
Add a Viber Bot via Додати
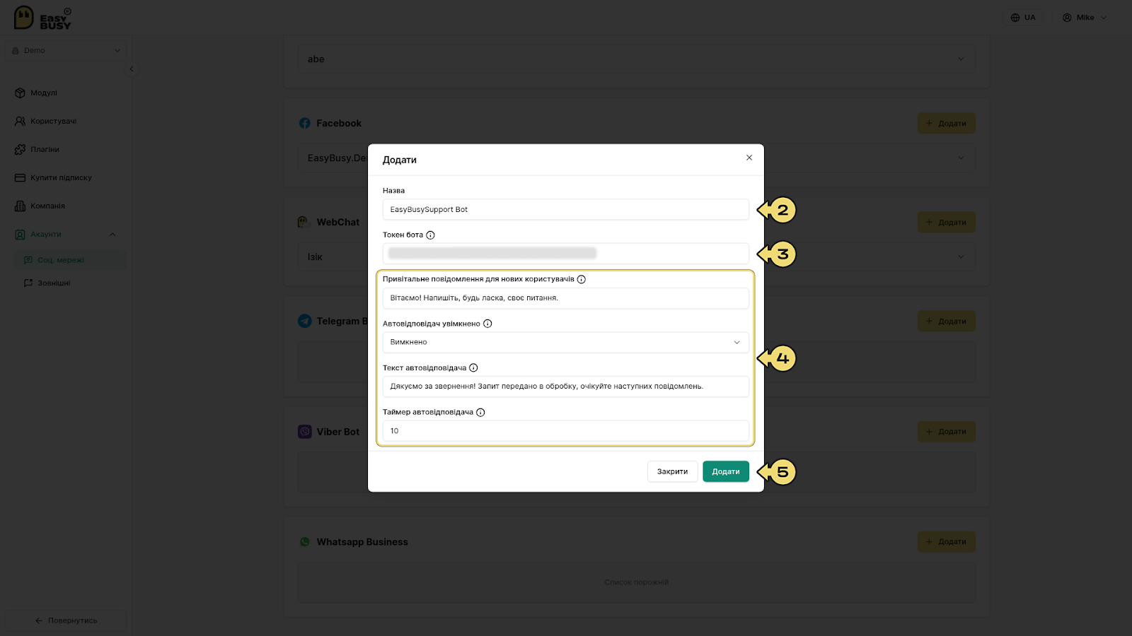tap(946, 431)
